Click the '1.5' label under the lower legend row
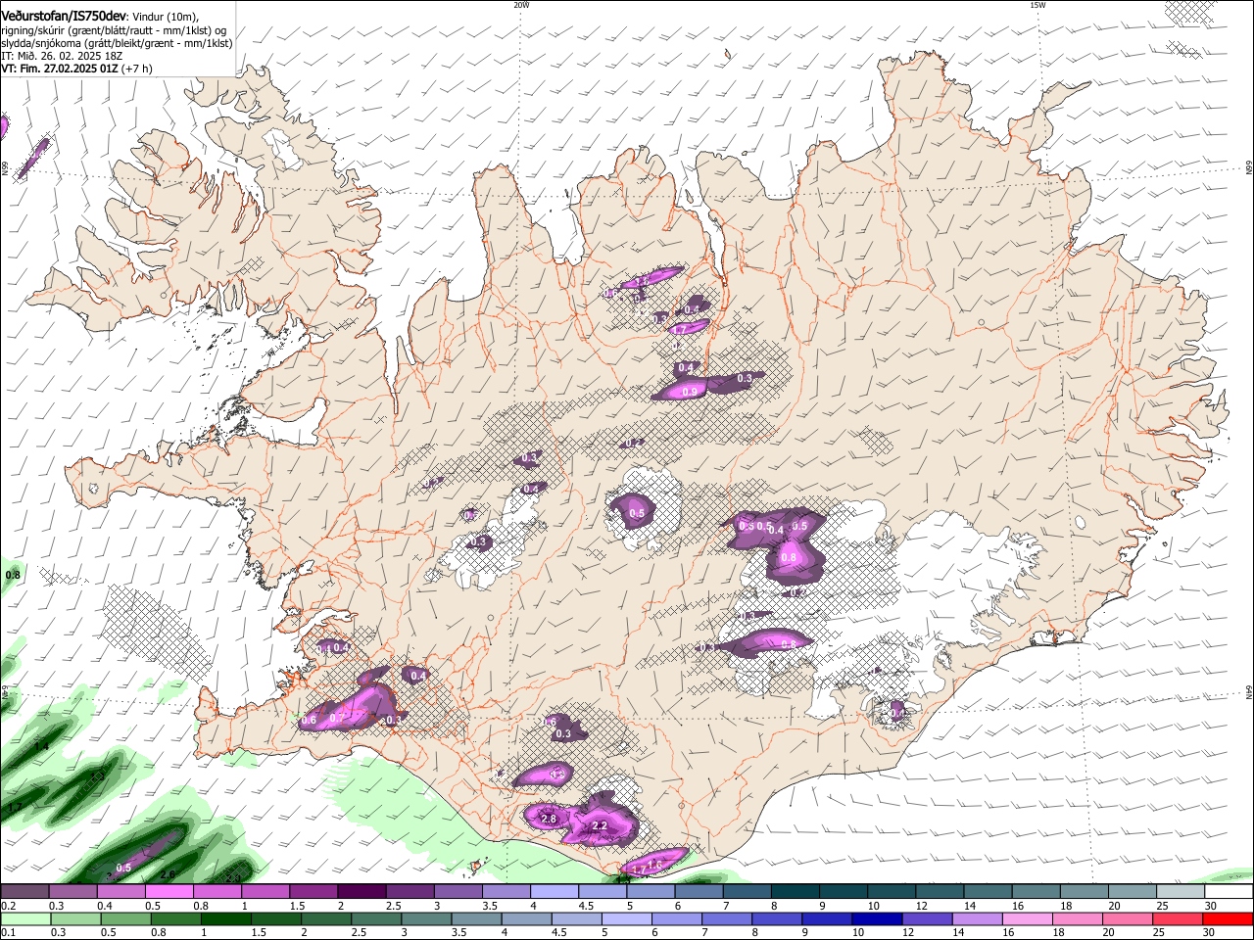The height and width of the screenshot is (940, 1254). tap(258, 932)
